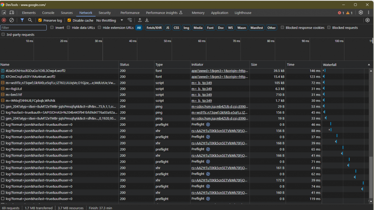Click the import HAR upload icon
Image resolution: width=374 pixels, height=210 pixels.
[x=140, y=20]
